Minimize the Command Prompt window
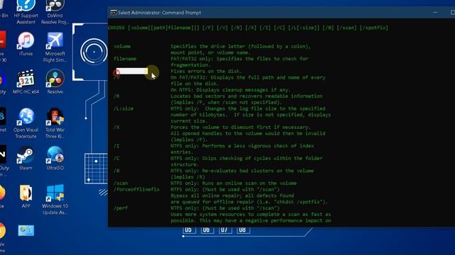Viewport: 455px width, 255px height. coord(435,13)
